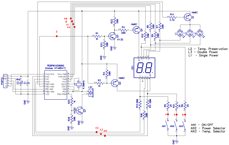
Task: Click the Q3 HY3D transistor symbol
Action: tap(112, 36)
